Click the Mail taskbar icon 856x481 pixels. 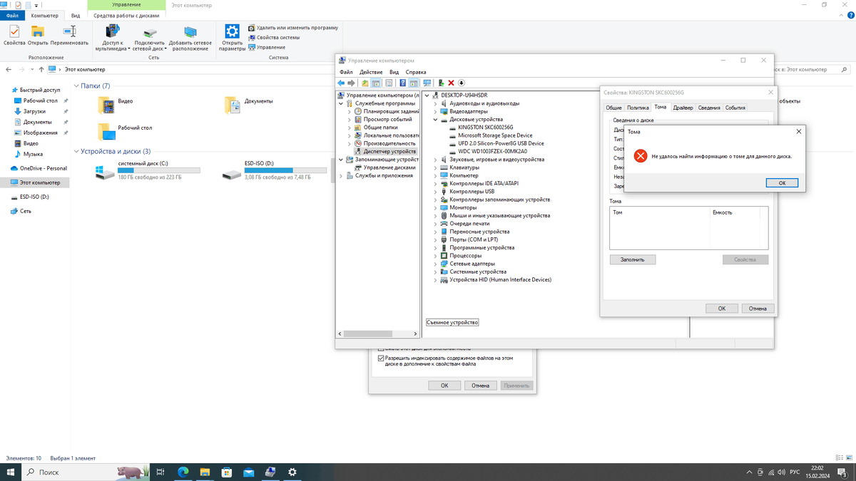(249, 472)
